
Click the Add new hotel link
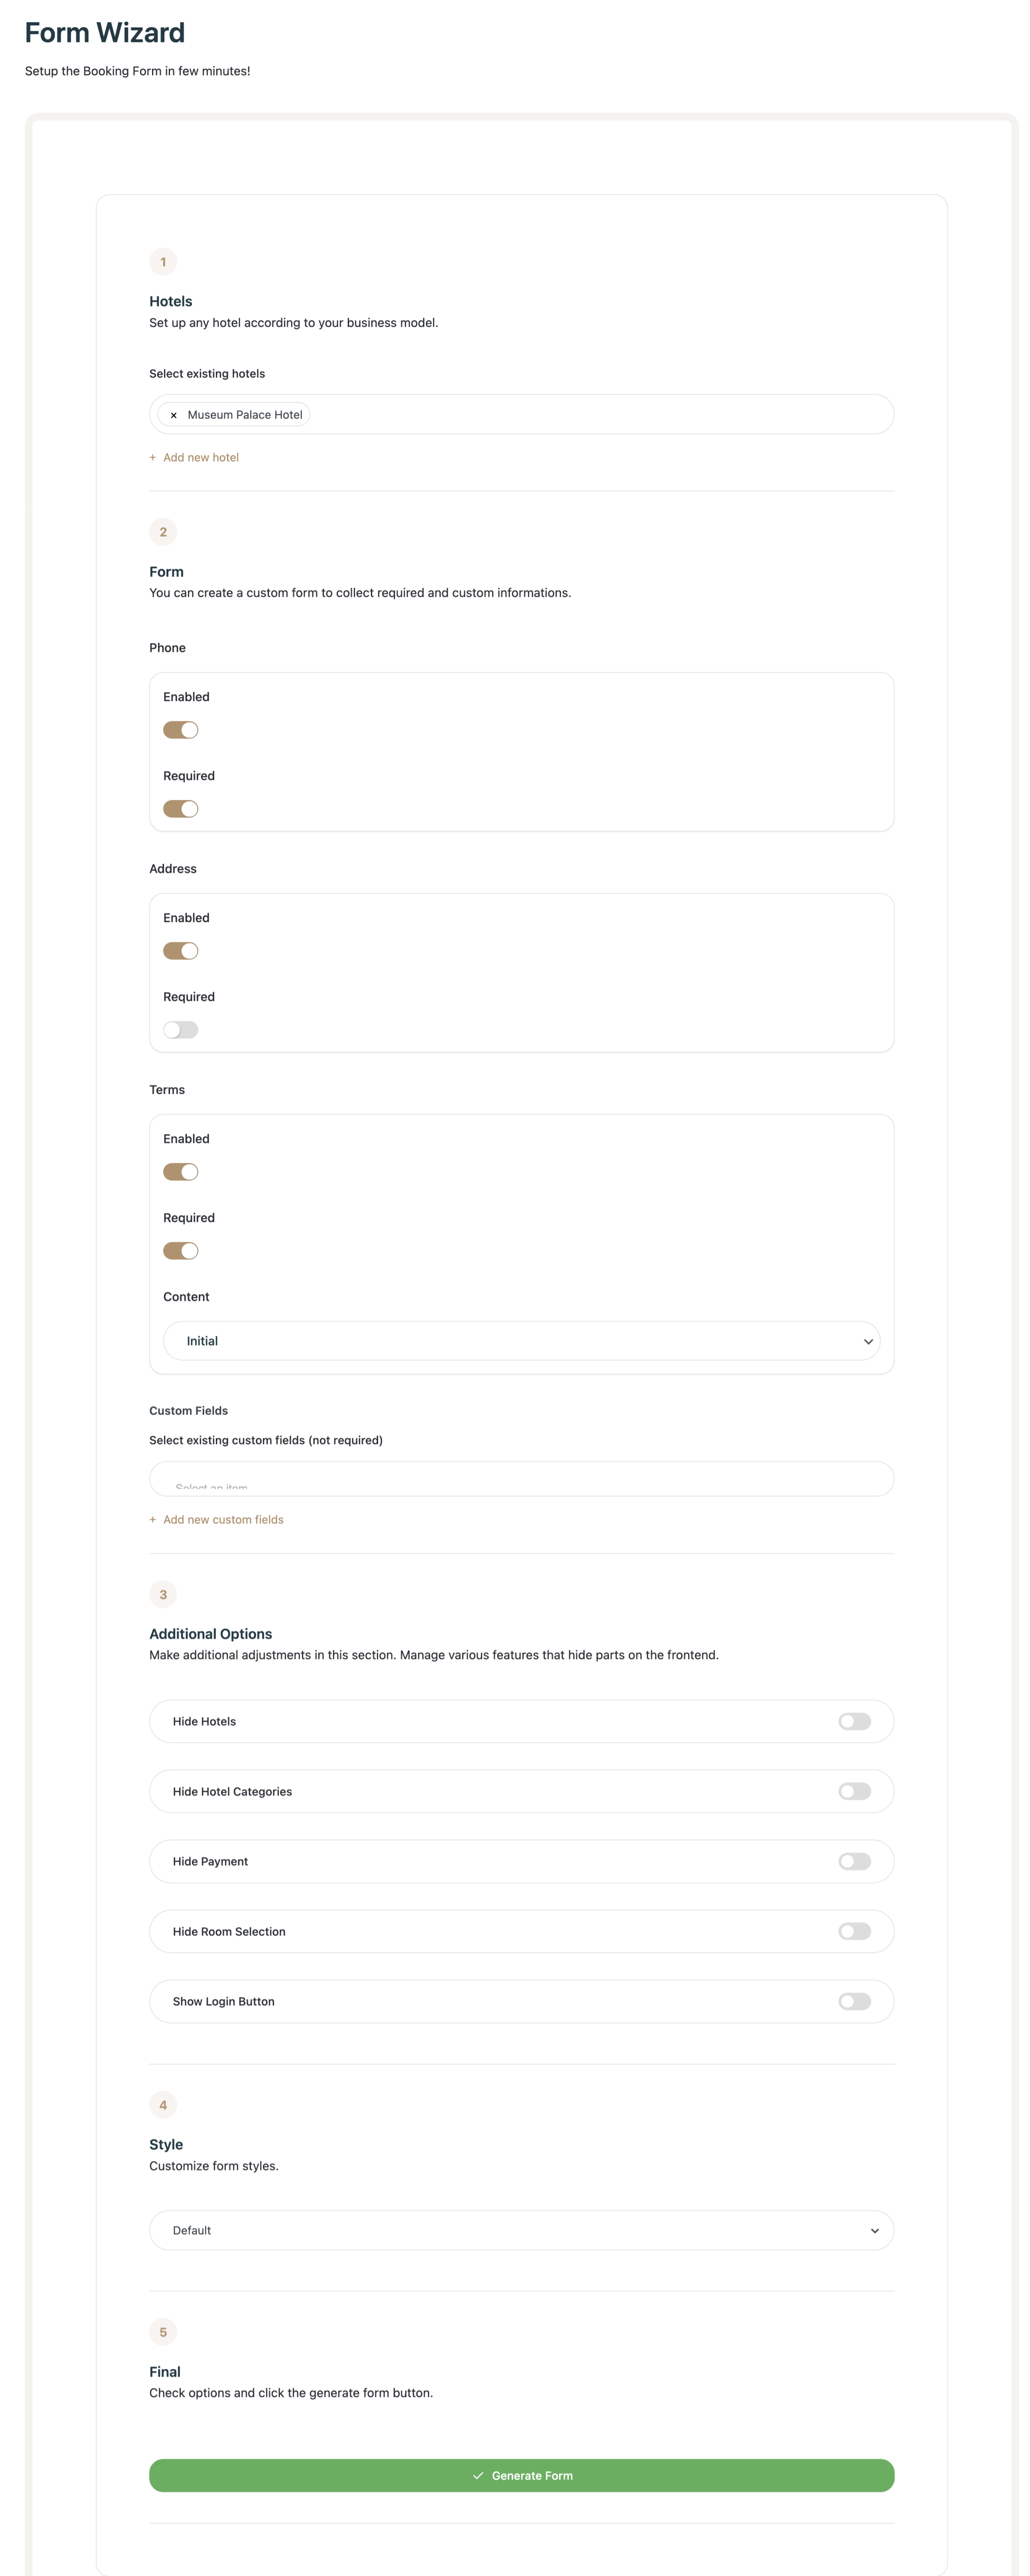point(200,458)
